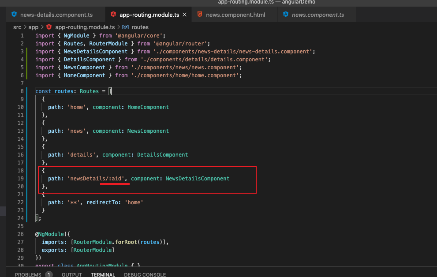The height and width of the screenshot is (277, 437).
Task: Click the 'newsDetails/:aid' path string
Action: (x=96, y=178)
